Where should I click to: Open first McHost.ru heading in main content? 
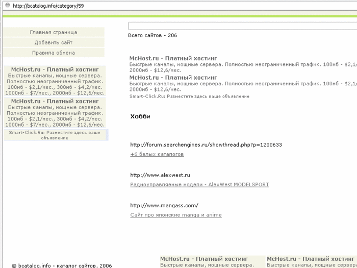(173, 58)
